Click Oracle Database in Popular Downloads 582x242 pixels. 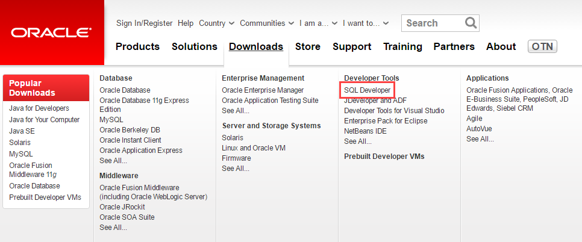(34, 185)
